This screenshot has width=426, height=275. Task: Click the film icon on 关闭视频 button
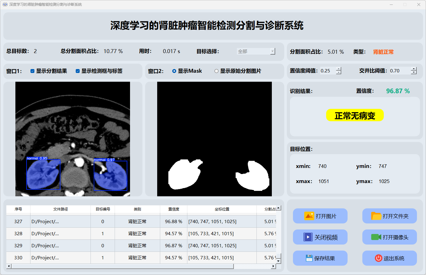[x=308, y=237]
